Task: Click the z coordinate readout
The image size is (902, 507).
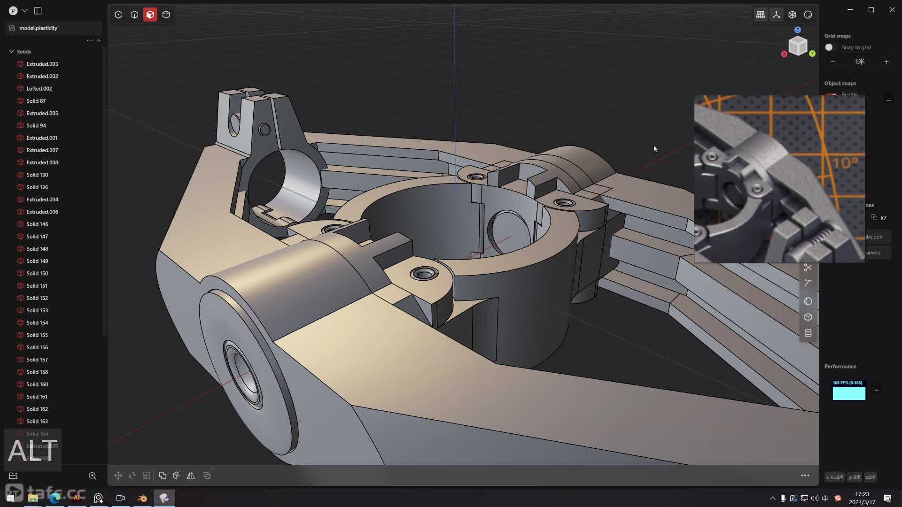Action: [871, 477]
